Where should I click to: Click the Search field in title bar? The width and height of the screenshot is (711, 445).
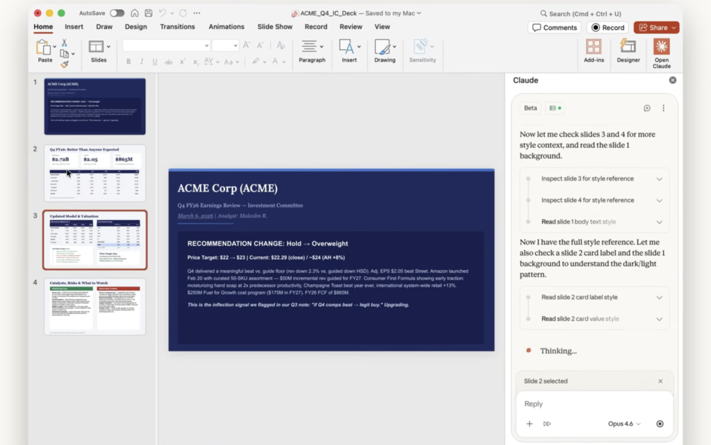581,14
